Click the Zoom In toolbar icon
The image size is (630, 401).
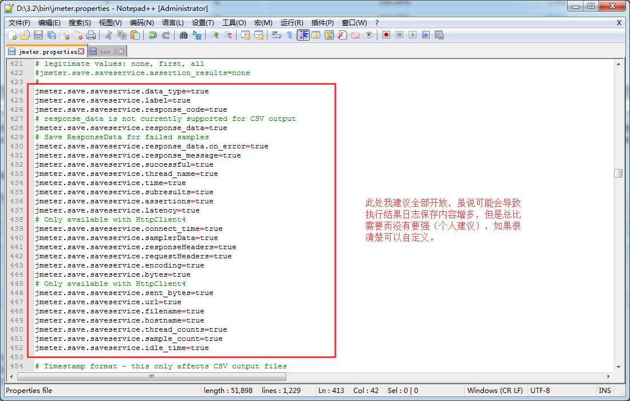point(215,36)
